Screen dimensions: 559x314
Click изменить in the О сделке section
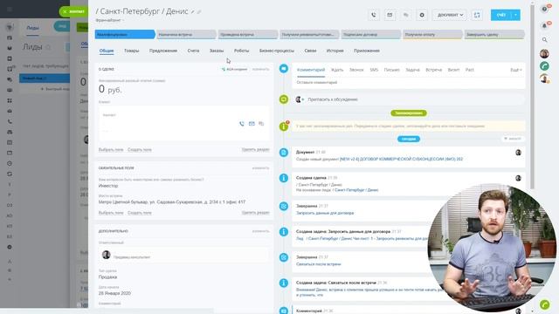point(261,69)
